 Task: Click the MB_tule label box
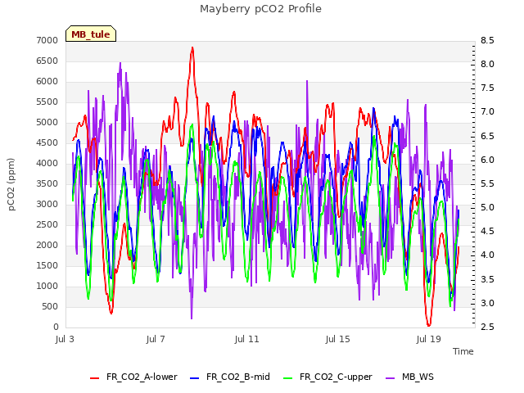[91, 34]
